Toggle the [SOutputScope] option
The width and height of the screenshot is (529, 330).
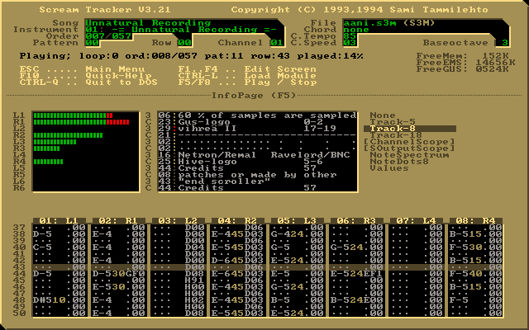[409, 148]
